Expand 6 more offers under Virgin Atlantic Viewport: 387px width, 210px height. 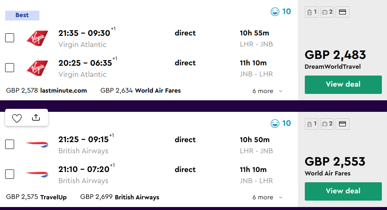267,91
